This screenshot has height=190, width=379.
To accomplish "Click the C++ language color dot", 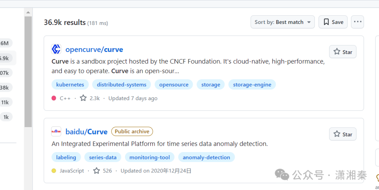I will [x=54, y=98].
